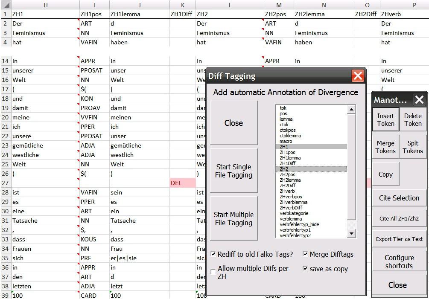Click the 'Tatsache' cell in ZH1 column
The height and width of the screenshot is (299, 429).
tap(45, 221)
